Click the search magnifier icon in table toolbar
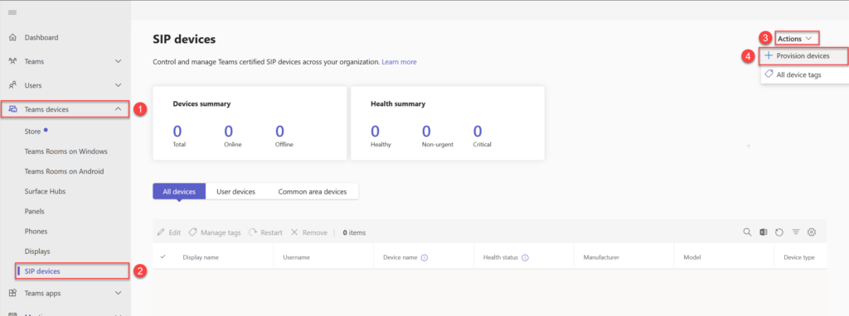Screen dimensions: 849x316 pos(747,232)
